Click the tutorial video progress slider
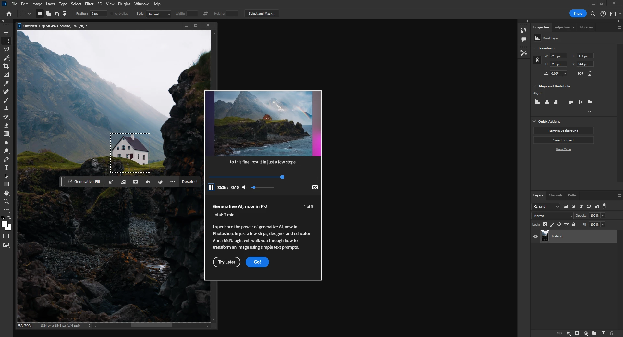 [263, 177]
